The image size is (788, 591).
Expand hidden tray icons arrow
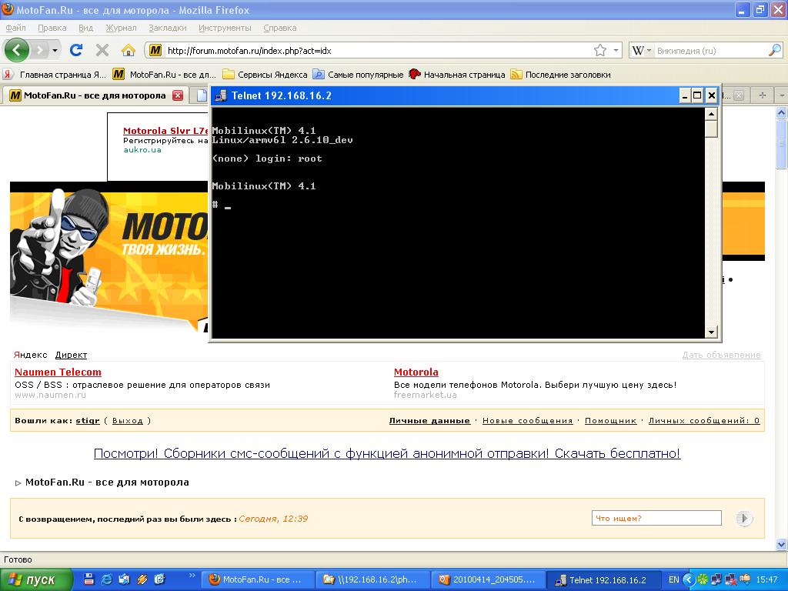tap(689, 580)
